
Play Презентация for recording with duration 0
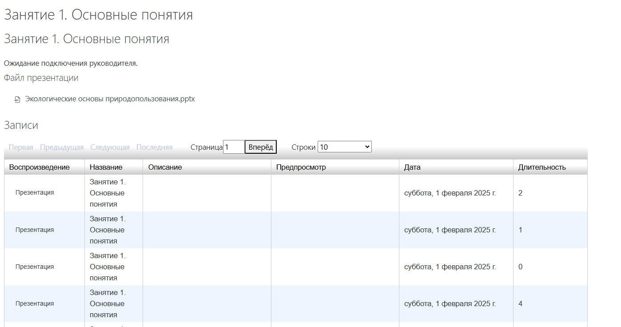(35, 267)
